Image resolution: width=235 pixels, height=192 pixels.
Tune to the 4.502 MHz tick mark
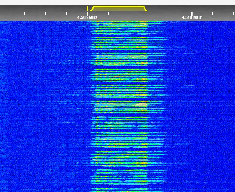[x=25, y=14]
